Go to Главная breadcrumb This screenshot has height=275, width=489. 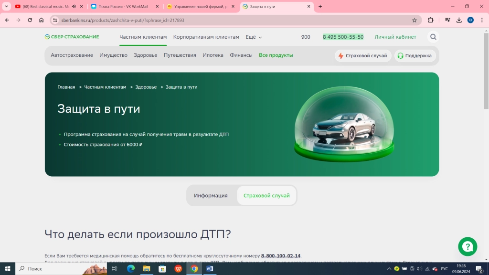point(66,87)
